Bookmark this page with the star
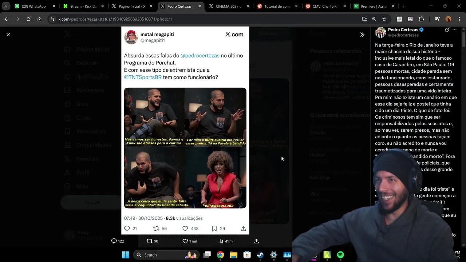466x262 pixels. pos(384,19)
